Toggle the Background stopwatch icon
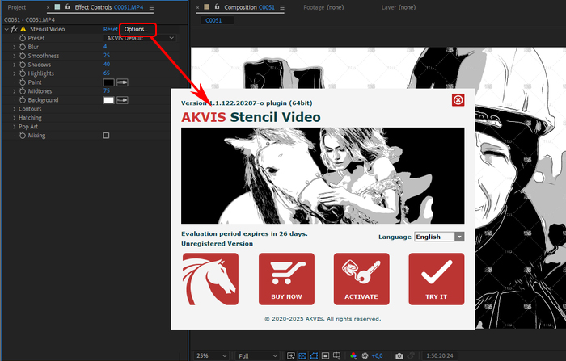This screenshot has height=361, width=566. click(23, 100)
